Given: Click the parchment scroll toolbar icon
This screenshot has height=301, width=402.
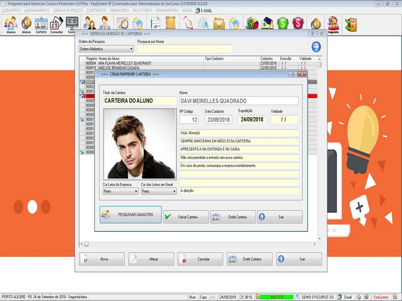Looking at the screenshot, I should pyautogui.click(x=170, y=23).
